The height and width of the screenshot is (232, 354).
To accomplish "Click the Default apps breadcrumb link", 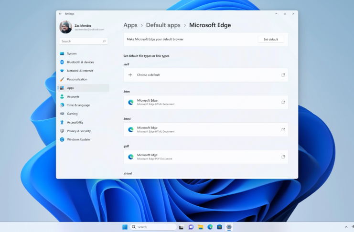I will [163, 25].
